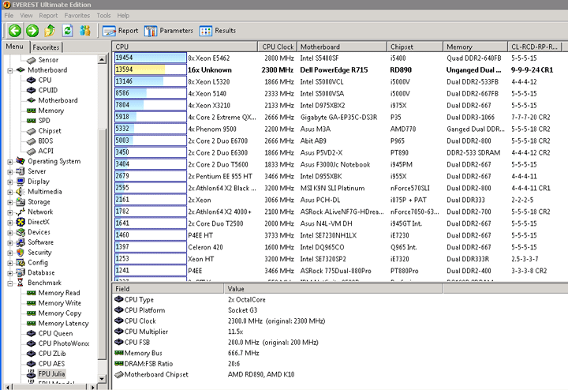
Task: Click the Up level arrow icon
Action: coord(50,31)
